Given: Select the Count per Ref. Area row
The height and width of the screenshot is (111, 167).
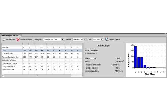Looking at the screenshot, I should [42, 60].
